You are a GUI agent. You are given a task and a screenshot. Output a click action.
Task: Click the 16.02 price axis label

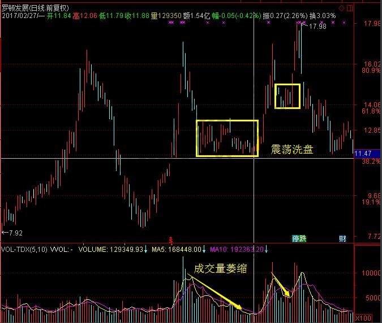pyautogui.click(x=372, y=64)
